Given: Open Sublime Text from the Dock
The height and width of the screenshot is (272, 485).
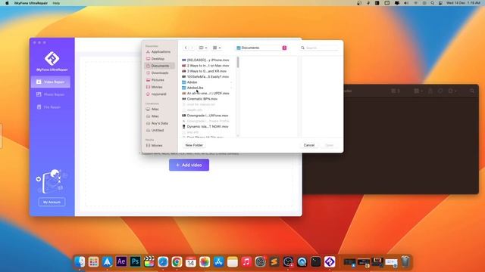Looking at the screenshot, I should point(274,262).
